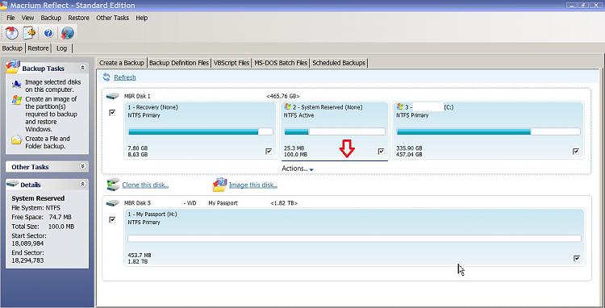Collapse the Backup Tasks panel
Image resolution: width=605 pixels, height=308 pixels.
[x=82, y=68]
